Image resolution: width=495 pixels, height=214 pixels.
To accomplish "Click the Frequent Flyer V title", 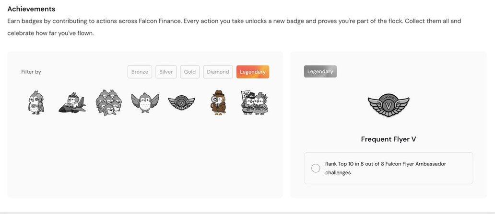I will 389,139.
